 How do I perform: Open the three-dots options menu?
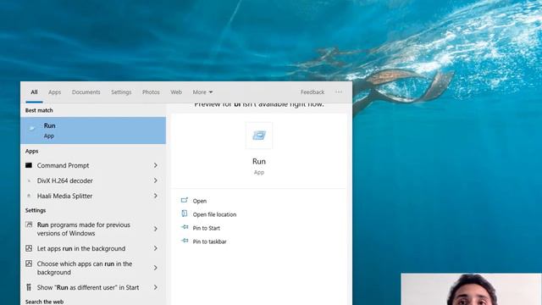tap(339, 92)
